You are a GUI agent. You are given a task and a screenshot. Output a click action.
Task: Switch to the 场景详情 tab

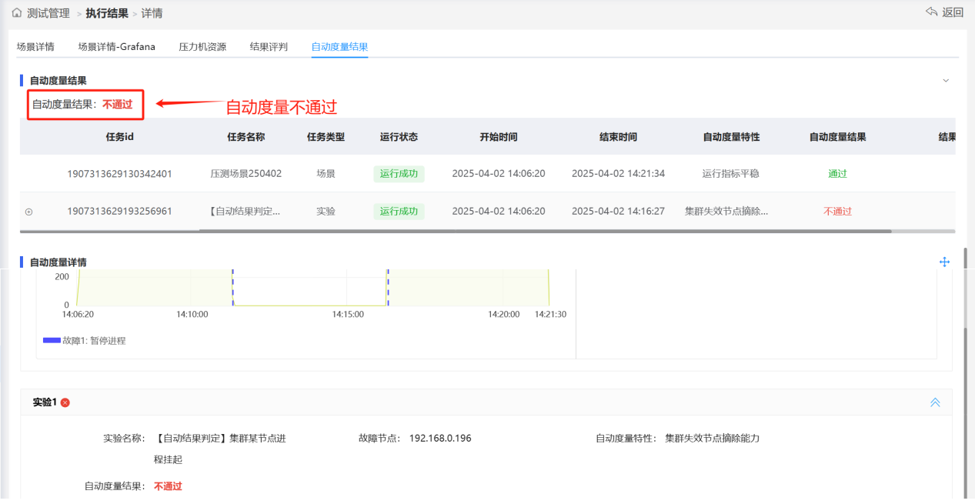click(35, 47)
